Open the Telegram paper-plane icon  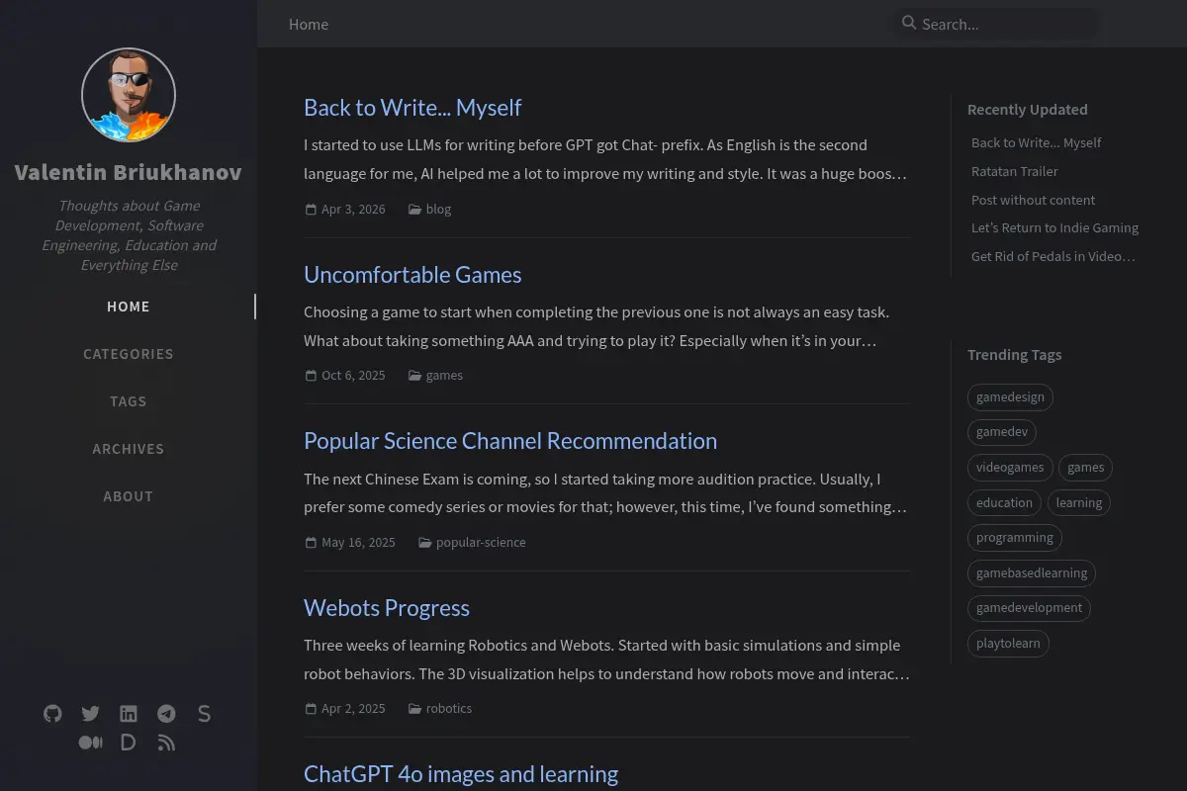pos(166,714)
